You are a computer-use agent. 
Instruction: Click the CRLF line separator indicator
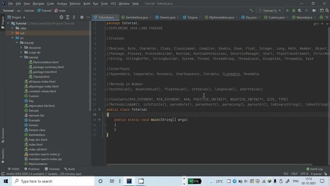coord(294,174)
